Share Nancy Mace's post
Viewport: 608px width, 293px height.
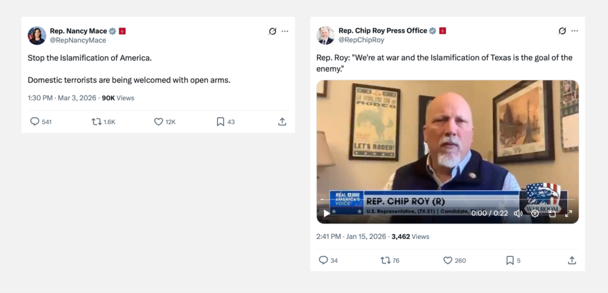282,122
